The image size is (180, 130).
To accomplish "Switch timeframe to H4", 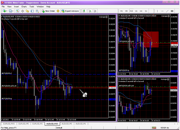I will 141,11.
